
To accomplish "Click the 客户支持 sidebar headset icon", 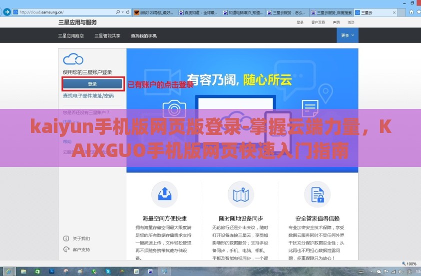I will (66, 249).
